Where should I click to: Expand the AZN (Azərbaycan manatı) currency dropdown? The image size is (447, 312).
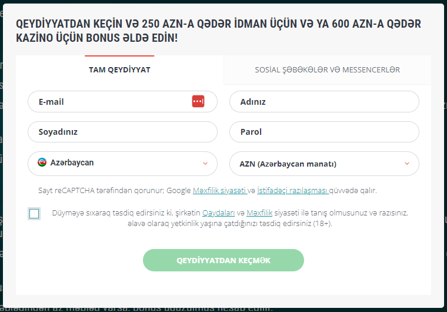[x=323, y=164]
